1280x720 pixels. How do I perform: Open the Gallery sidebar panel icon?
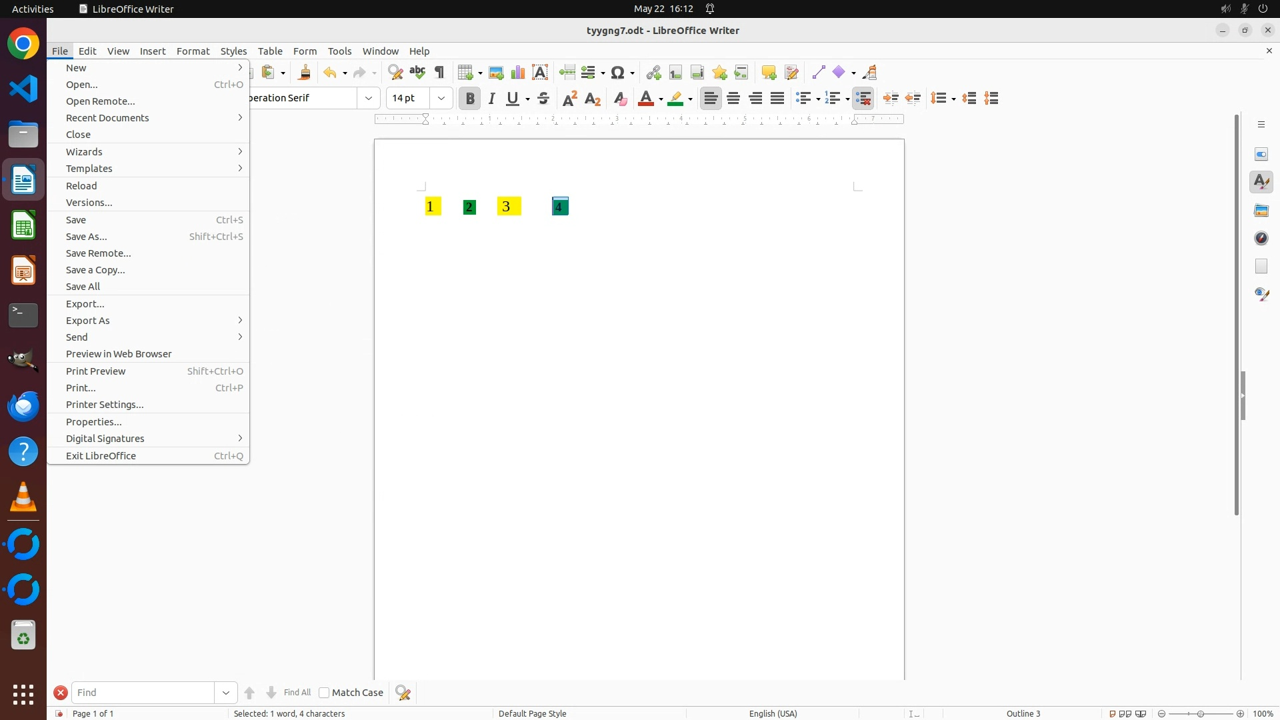point(1261,210)
